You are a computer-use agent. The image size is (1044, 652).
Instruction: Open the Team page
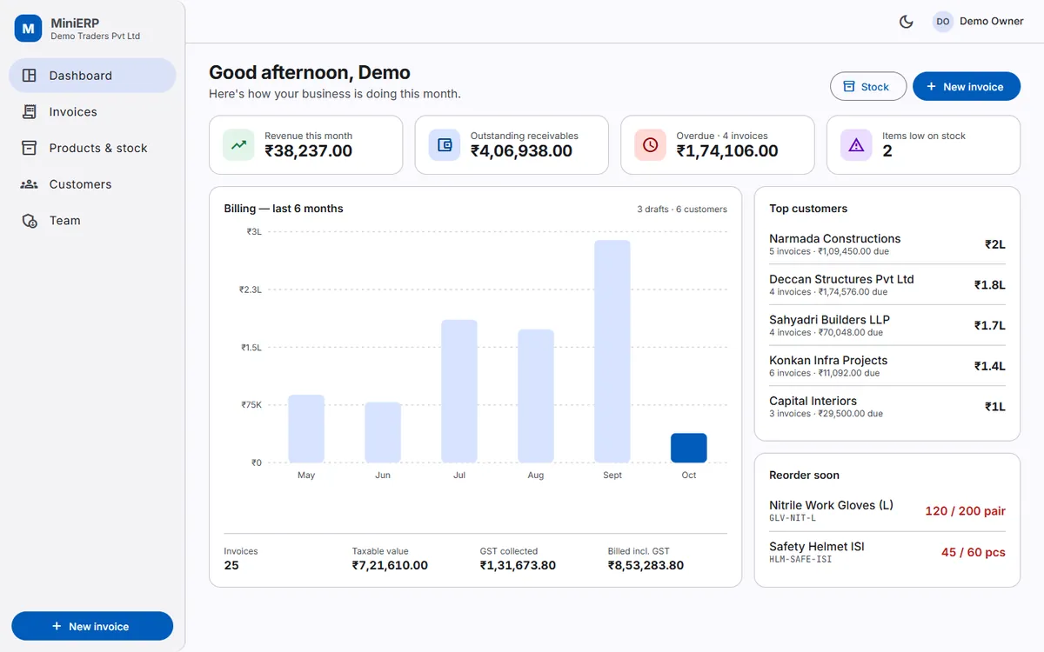pyautogui.click(x=92, y=221)
